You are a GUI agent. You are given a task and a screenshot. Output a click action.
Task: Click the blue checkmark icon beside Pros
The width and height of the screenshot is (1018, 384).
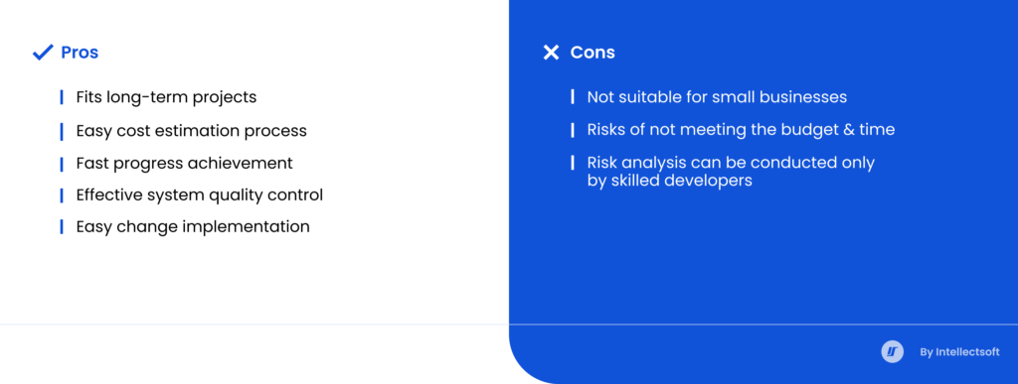click(x=42, y=53)
